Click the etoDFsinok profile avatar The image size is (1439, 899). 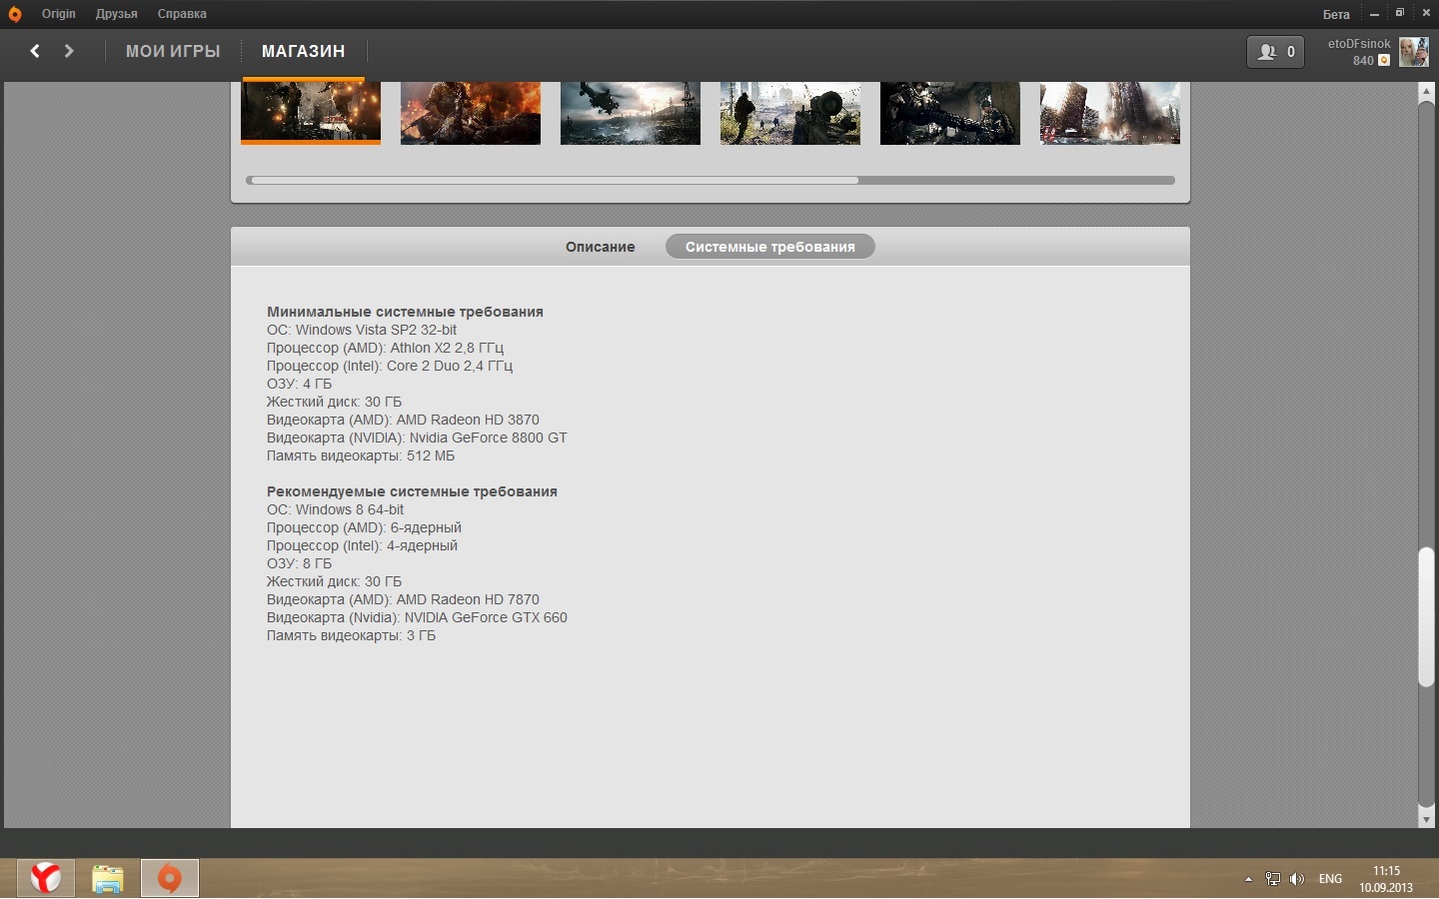1413,52
